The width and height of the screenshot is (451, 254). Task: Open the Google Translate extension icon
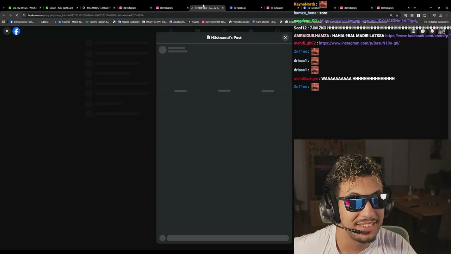tap(406, 15)
